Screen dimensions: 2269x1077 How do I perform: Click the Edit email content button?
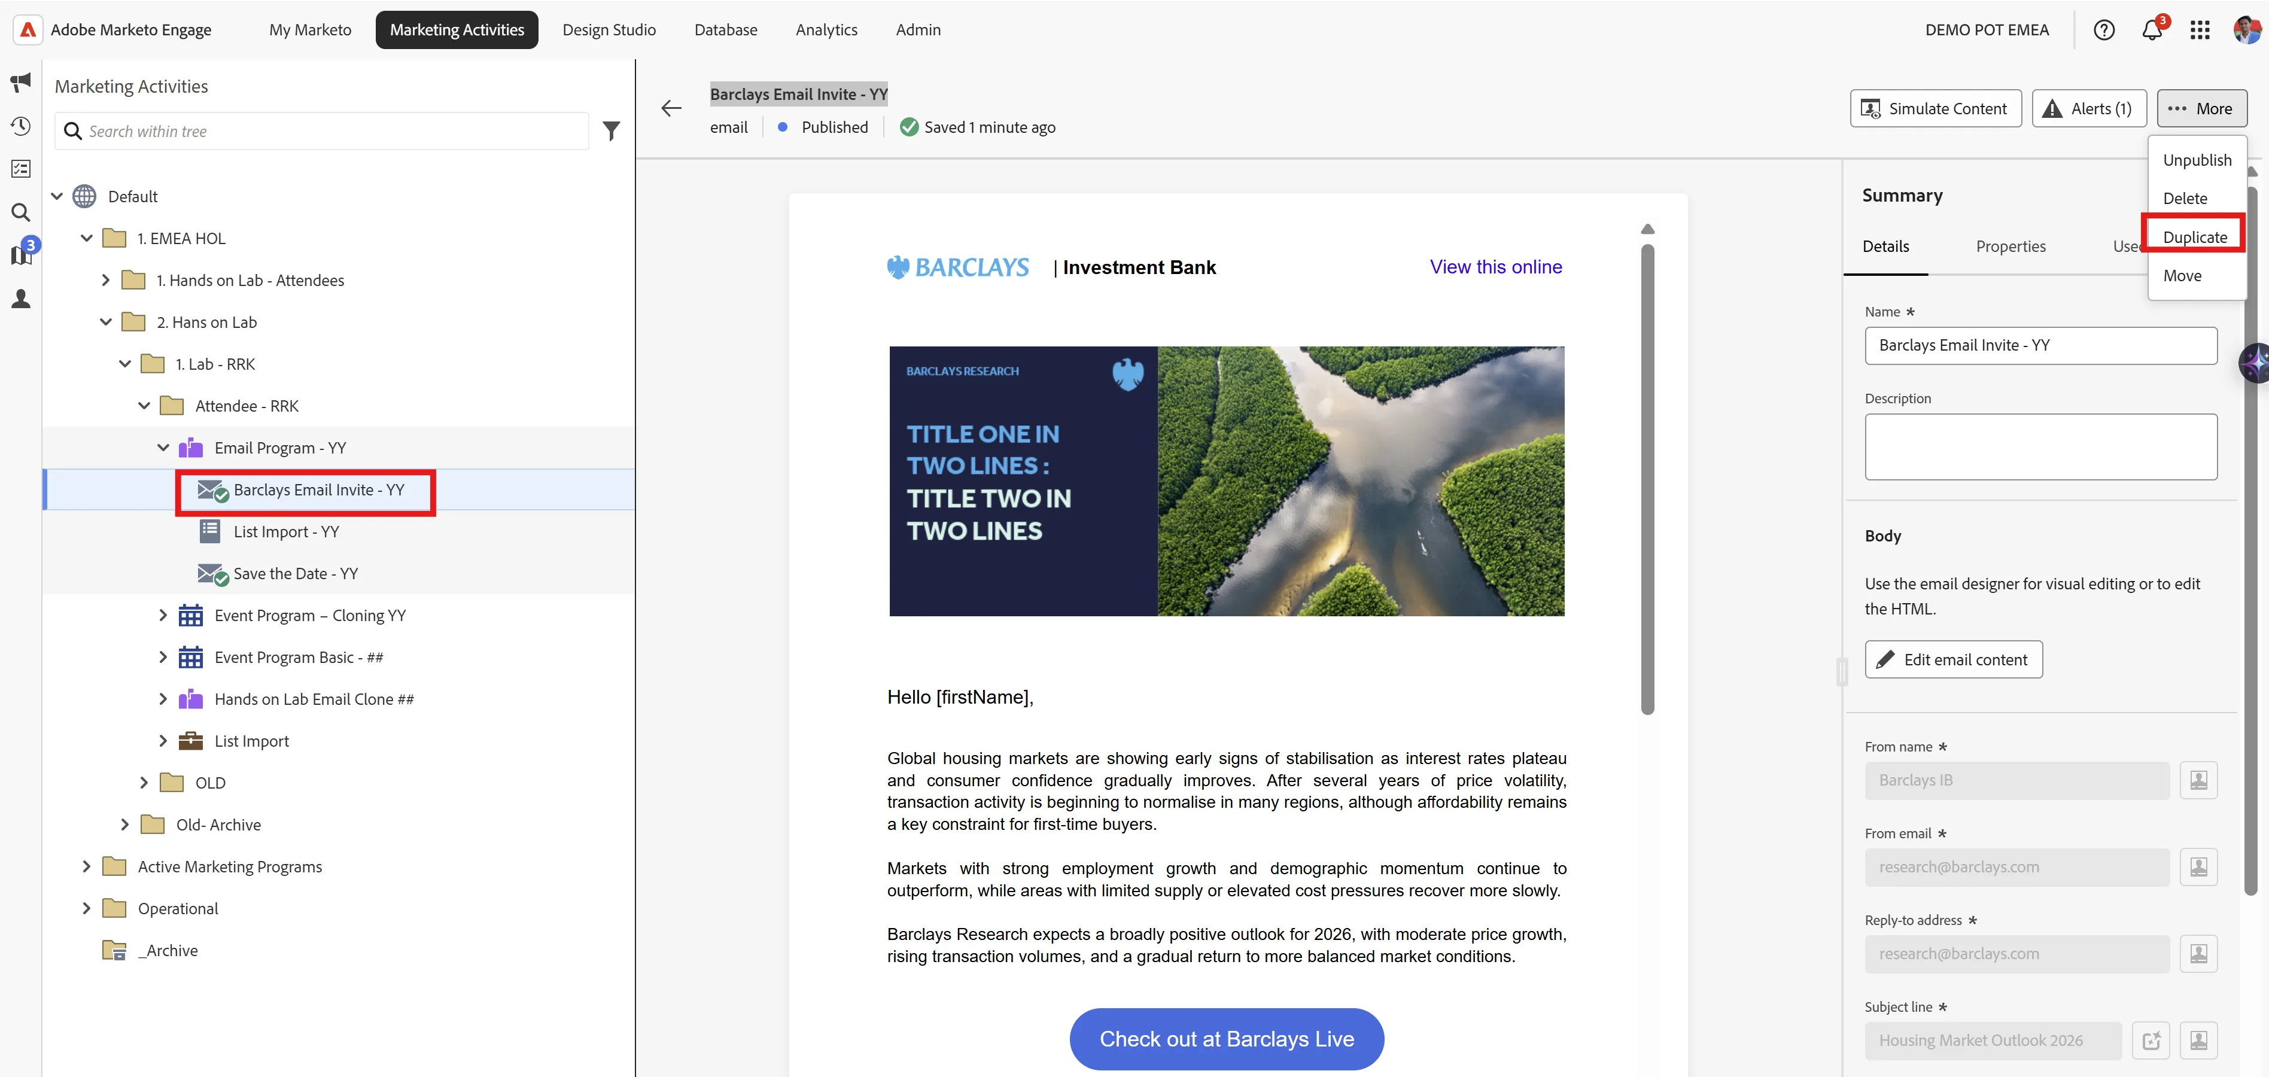click(x=1954, y=659)
